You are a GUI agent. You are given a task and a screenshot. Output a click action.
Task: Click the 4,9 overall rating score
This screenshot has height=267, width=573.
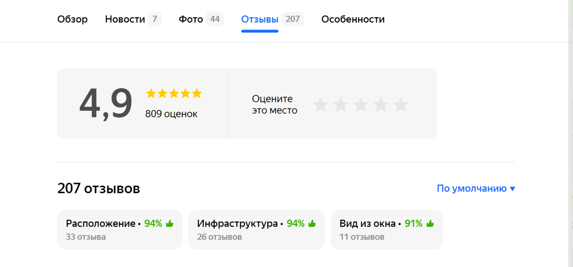click(106, 104)
